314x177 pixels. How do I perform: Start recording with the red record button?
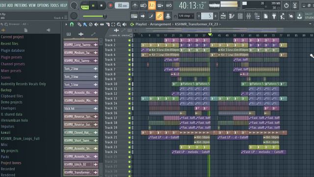pyautogui.click(x=110, y=5)
